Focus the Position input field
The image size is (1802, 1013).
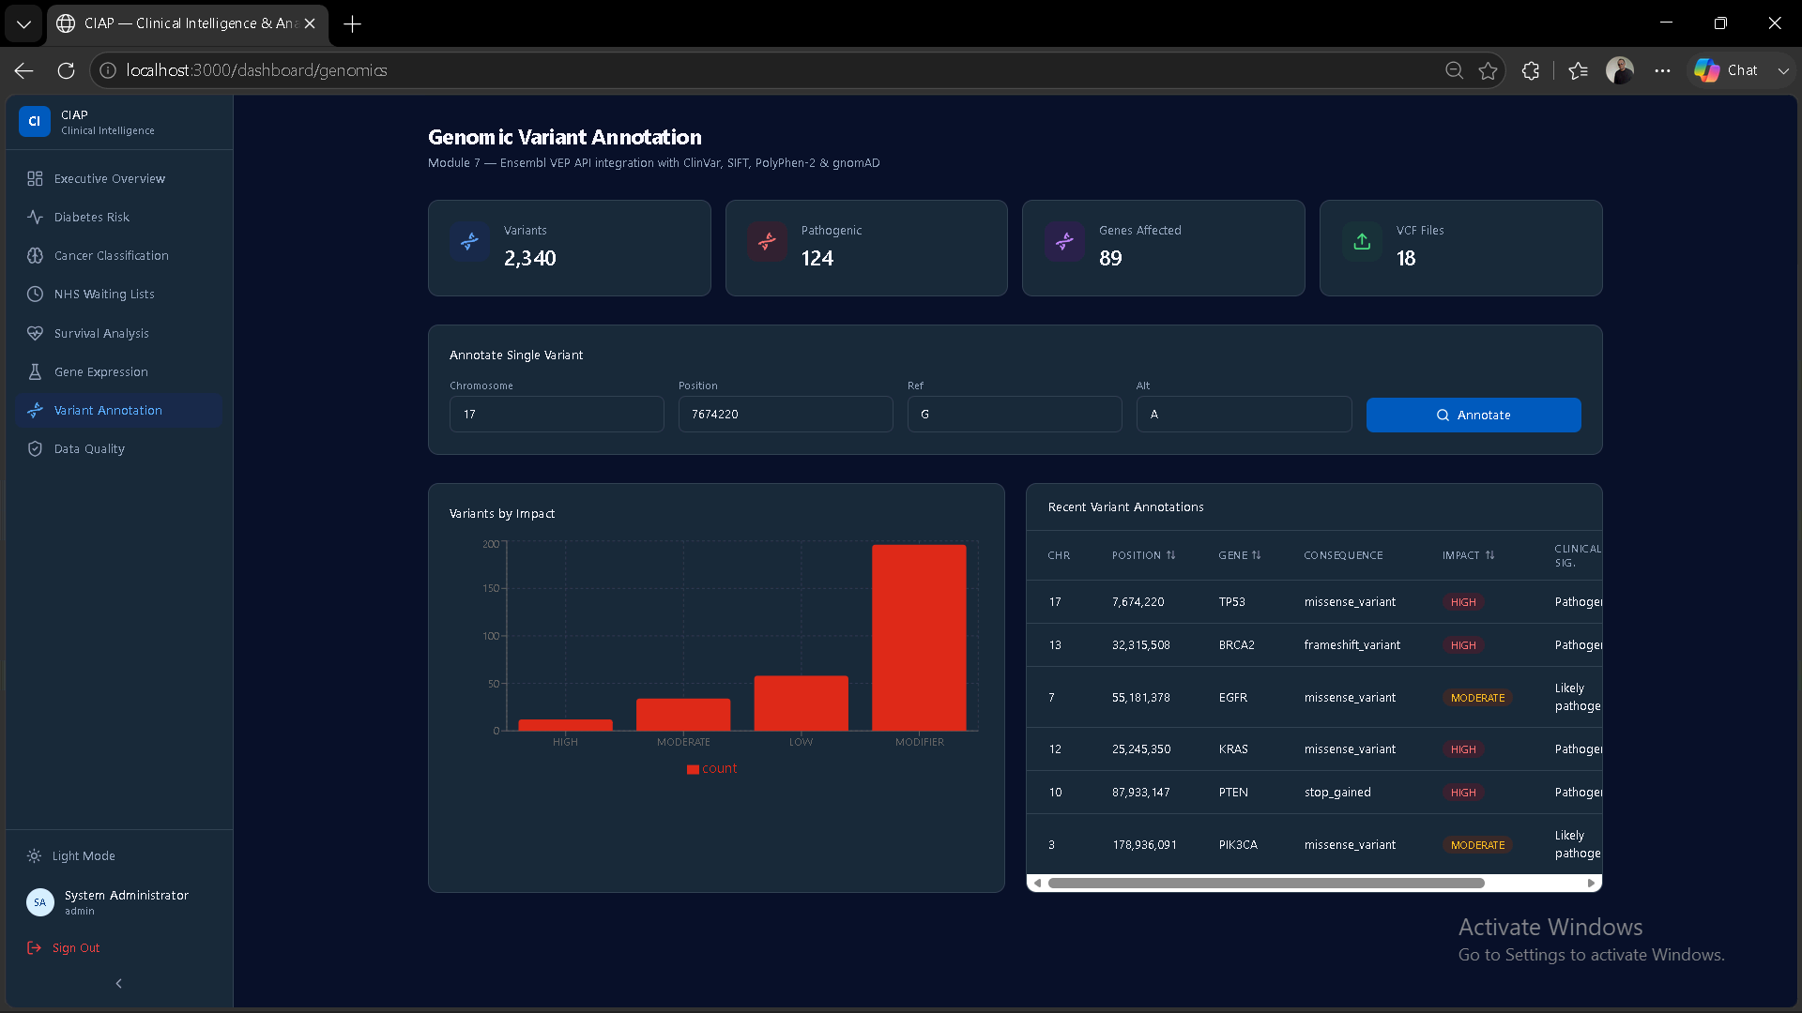tap(786, 414)
